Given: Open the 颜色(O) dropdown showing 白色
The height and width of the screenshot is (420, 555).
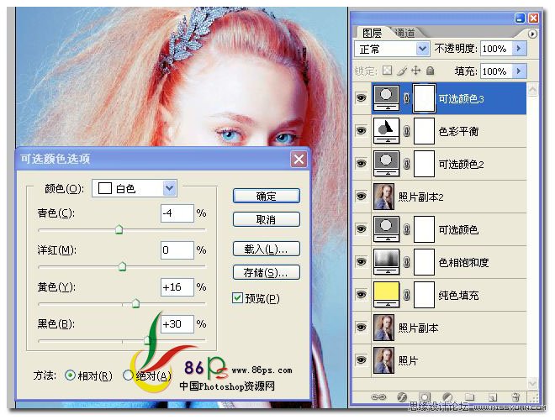Looking at the screenshot, I should coord(135,188).
